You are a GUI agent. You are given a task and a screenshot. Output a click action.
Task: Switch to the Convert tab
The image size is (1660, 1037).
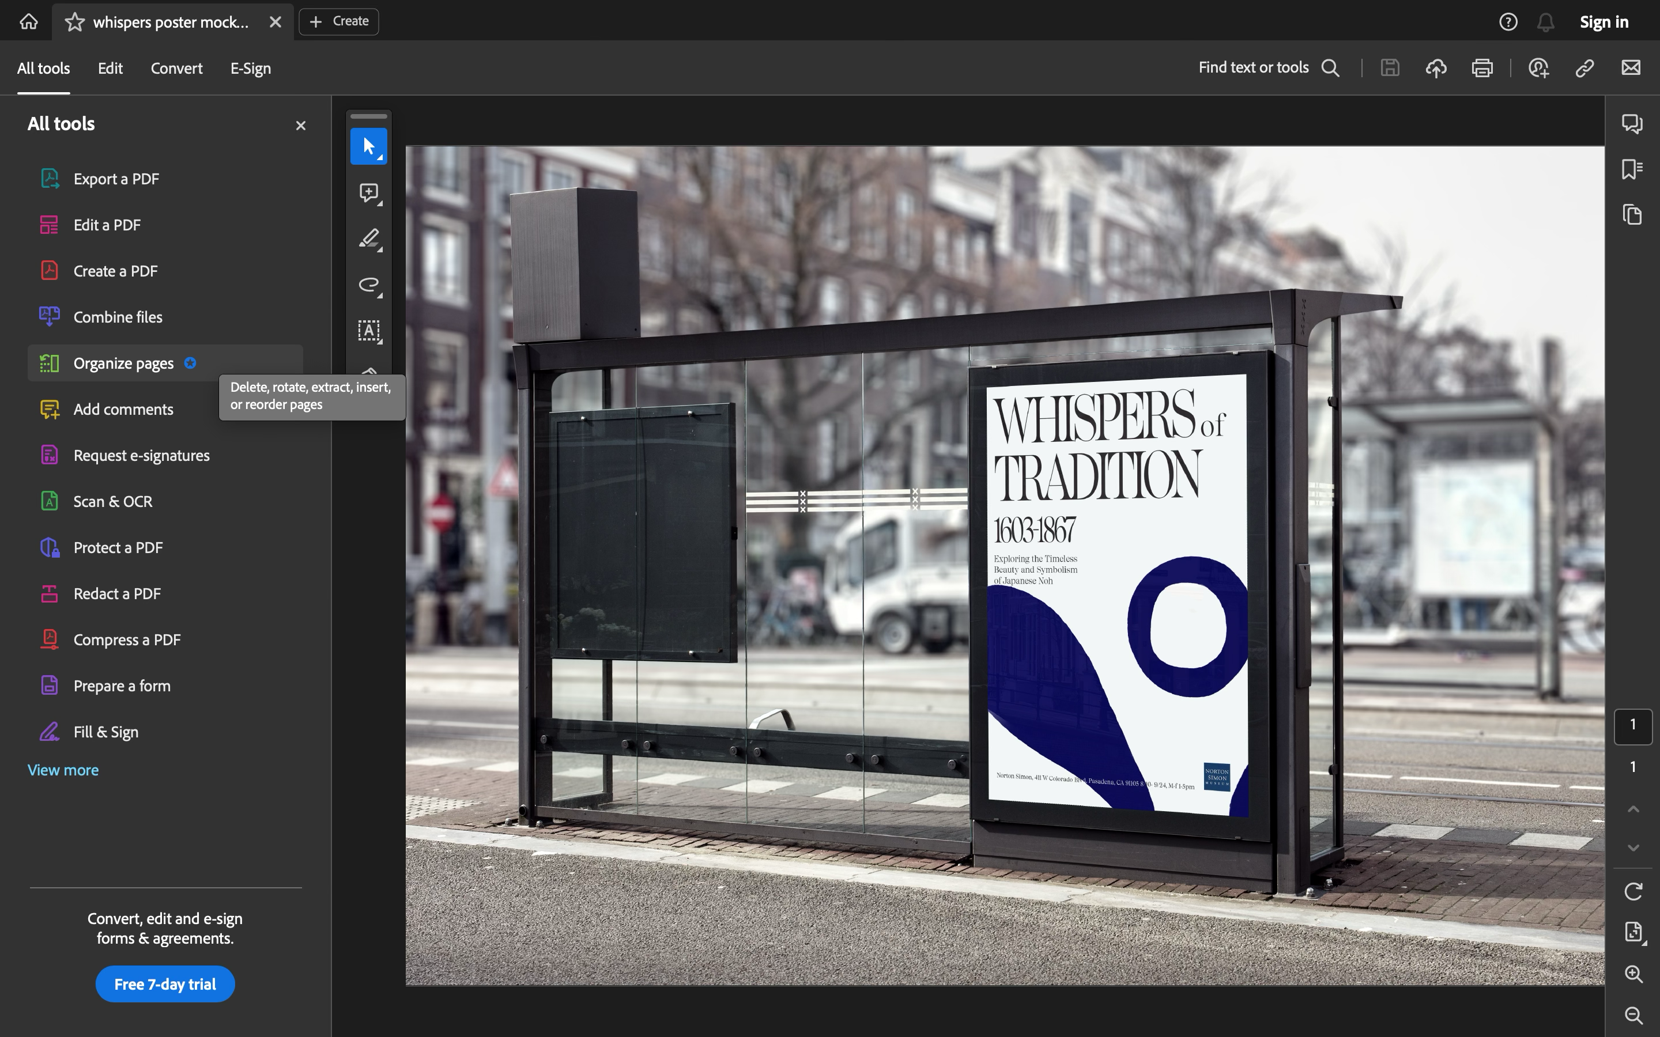(x=176, y=68)
